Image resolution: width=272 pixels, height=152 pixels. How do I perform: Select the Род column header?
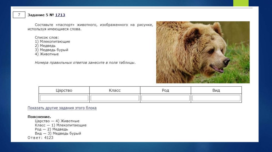[165, 90]
